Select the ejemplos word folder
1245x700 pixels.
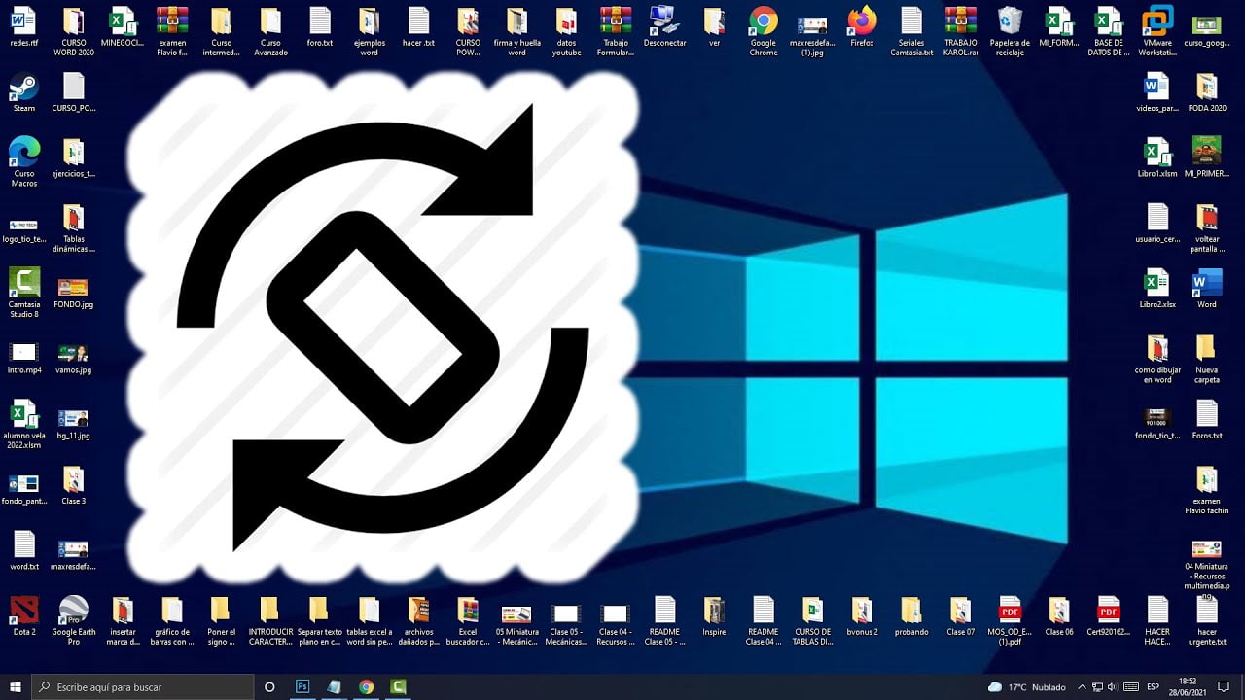click(x=369, y=31)
